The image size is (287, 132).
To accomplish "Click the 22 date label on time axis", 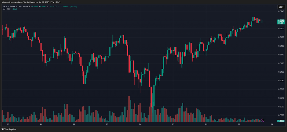I will 74,124.
